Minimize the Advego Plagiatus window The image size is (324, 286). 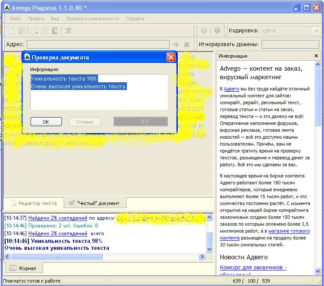[x=296, y=8]
